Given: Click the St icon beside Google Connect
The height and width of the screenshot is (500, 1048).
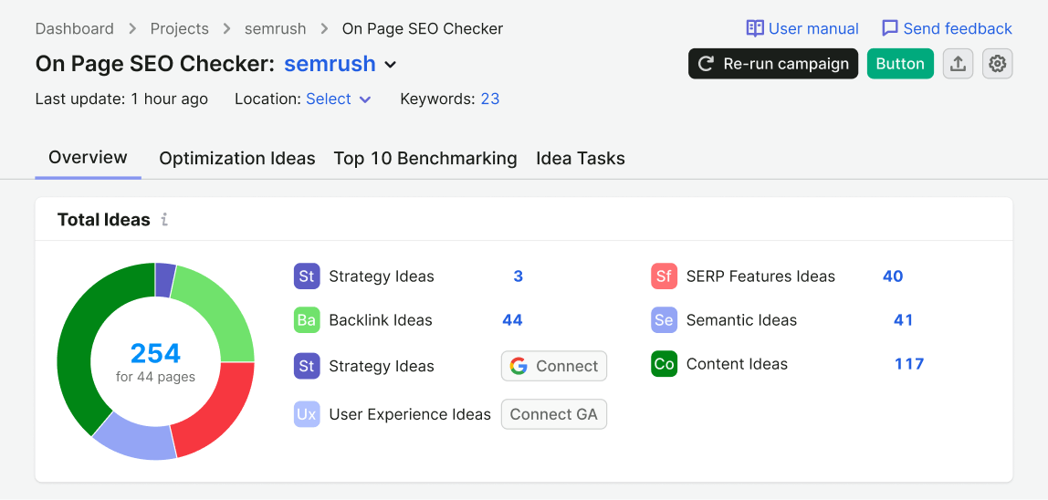Looking at the screenshot, I should (x=307, y=366).
